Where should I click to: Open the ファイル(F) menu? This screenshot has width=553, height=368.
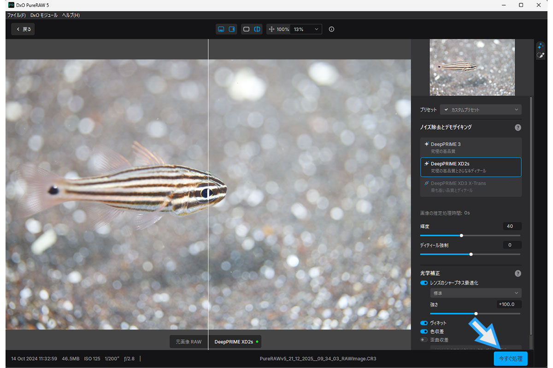(x=16, y=15)
